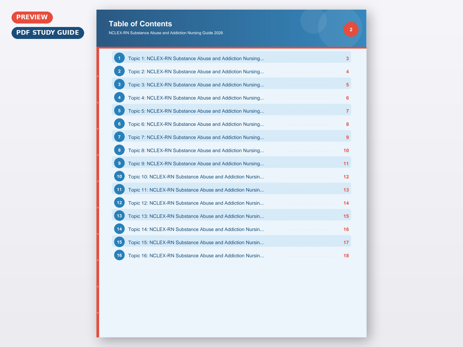Click the PDF STUDY GUIDE label

coord(47,33)
